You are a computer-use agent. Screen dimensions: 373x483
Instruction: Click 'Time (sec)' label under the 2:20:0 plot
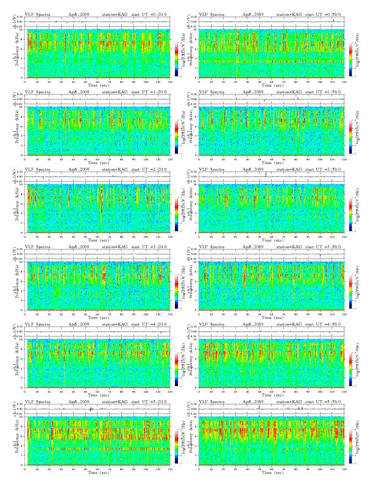[x=99, y=240]
